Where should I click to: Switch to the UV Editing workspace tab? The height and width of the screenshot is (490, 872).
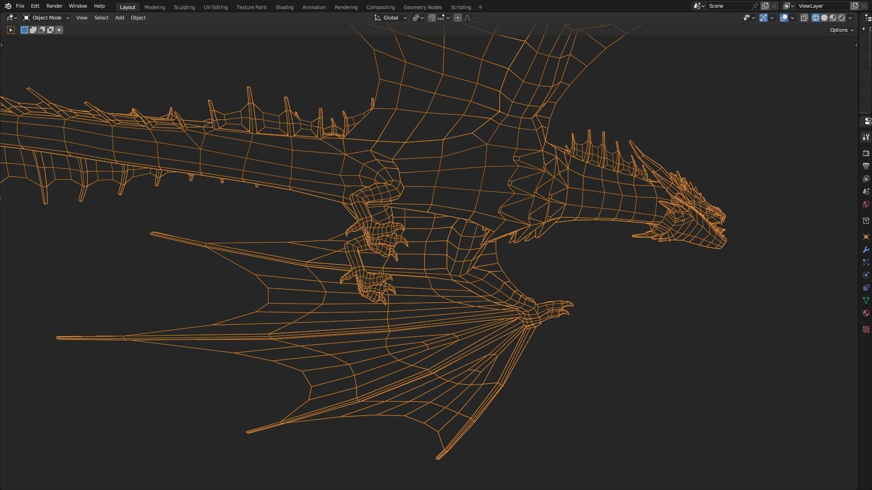pos(215,7)
